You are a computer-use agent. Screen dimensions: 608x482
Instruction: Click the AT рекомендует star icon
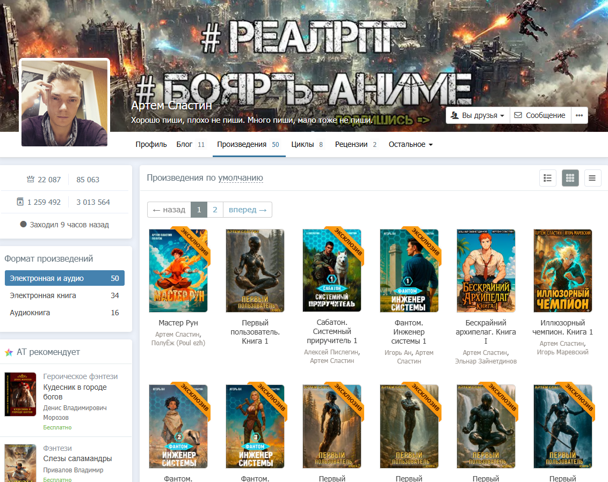[x=9, y=352]
